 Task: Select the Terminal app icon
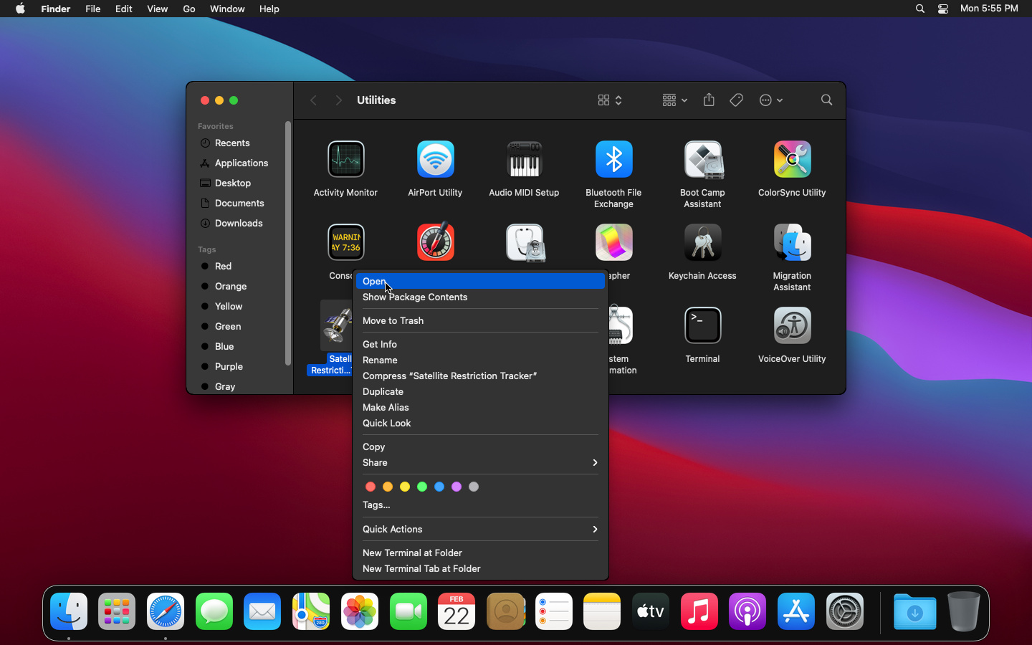tap(702, 326)
